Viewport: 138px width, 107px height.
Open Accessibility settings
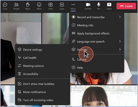pyautogui.click(x=43, y=74)
